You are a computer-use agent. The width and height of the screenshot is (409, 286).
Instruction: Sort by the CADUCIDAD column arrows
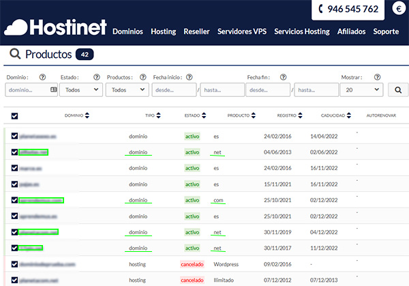(349, 115)
